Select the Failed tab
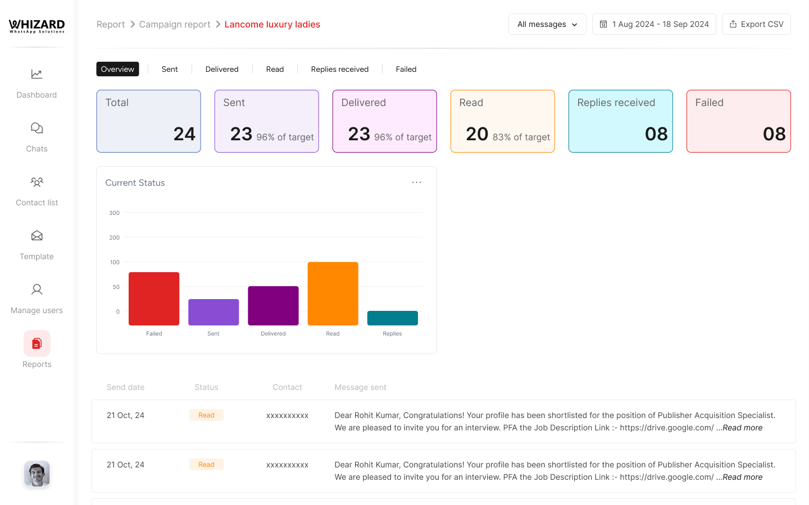Image resolution: width=809 pixels, height=505 pixels. pyautogui.click(x=406, y=69)
